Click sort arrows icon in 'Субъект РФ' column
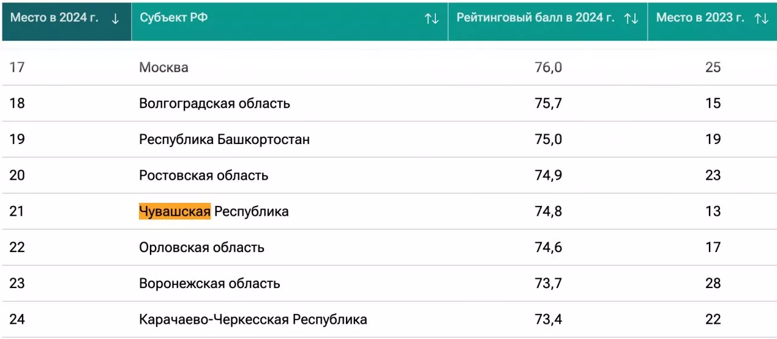Viewport: 777px width, 339px height. click(x=432, y=19)
